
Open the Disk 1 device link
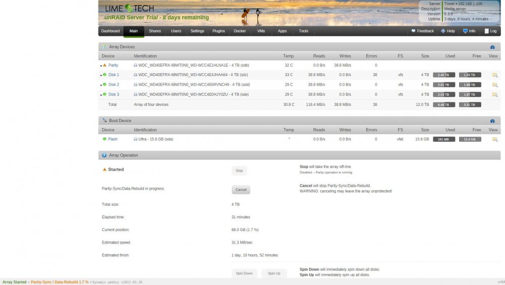tap(114, 75)
